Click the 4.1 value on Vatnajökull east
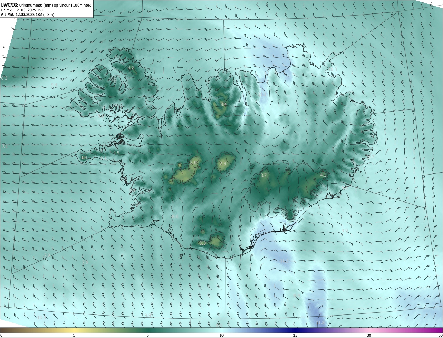The image size is (443, 338). 323,175
